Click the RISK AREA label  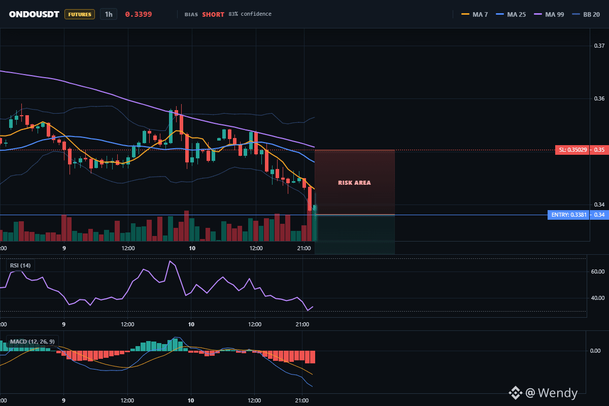354,183
